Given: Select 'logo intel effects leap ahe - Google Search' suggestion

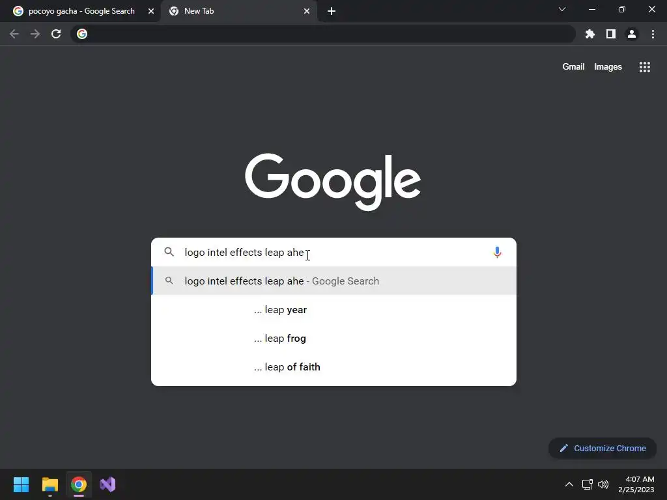Looking at the screenshot, I should [x=334, y=281].
